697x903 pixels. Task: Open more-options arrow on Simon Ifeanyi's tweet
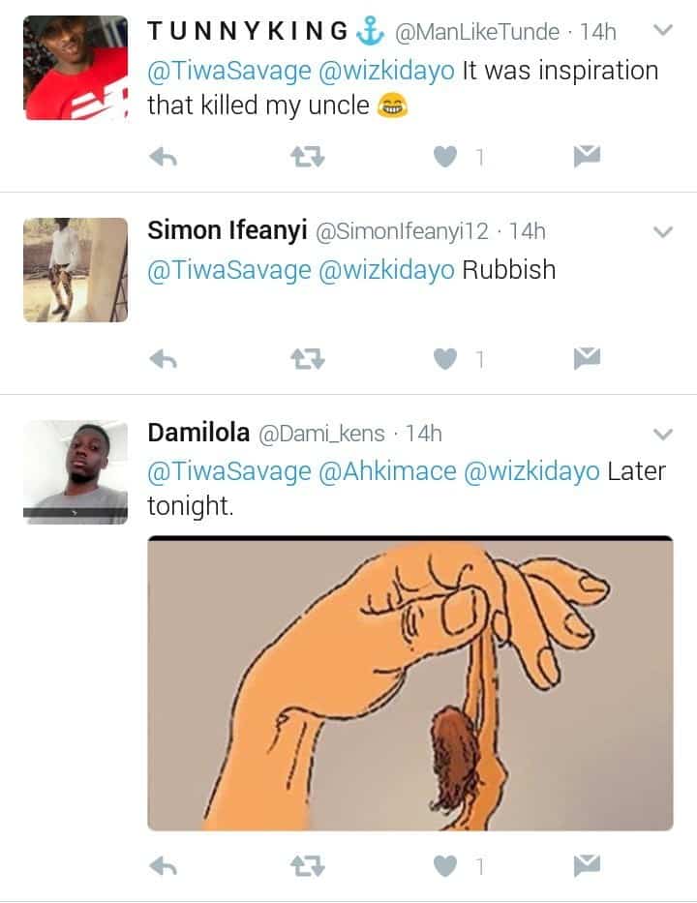[663, 231]
